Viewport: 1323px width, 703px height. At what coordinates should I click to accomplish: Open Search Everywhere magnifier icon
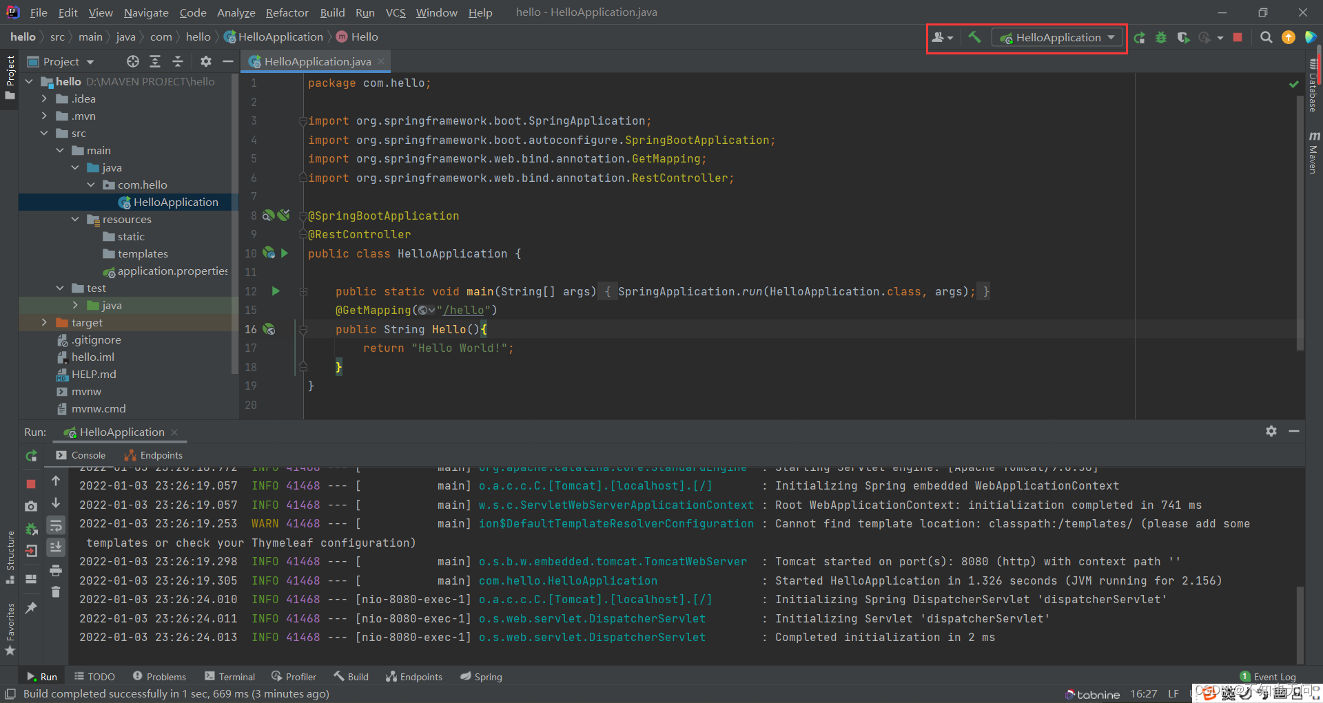pos(1266,37)
